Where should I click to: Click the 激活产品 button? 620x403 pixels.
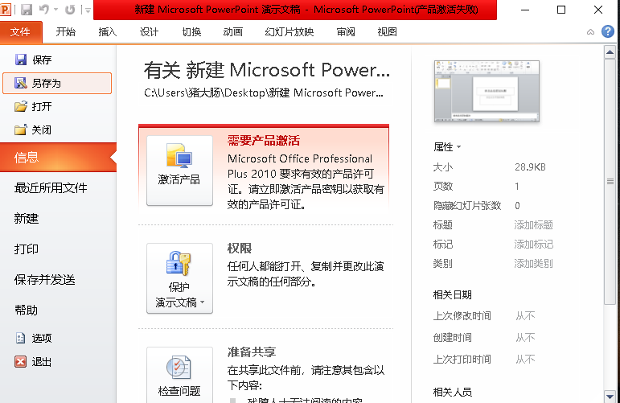point(179,171)
